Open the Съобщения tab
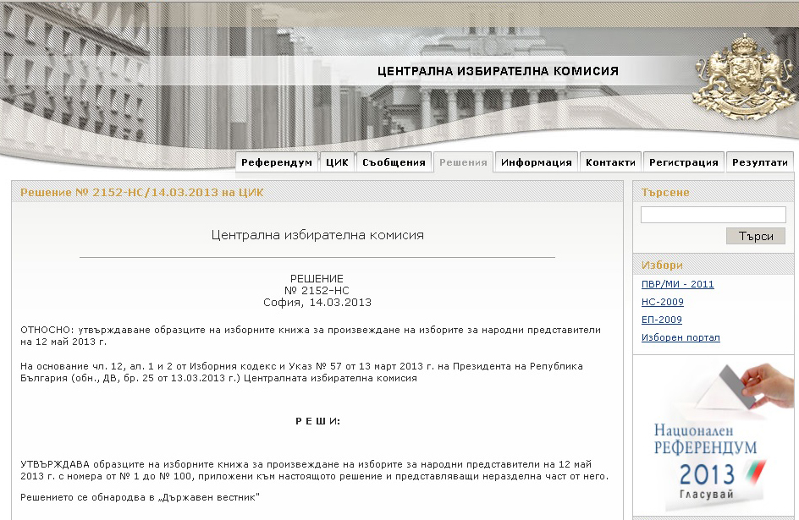The image size is (799, 520). [x=393, y=162]
